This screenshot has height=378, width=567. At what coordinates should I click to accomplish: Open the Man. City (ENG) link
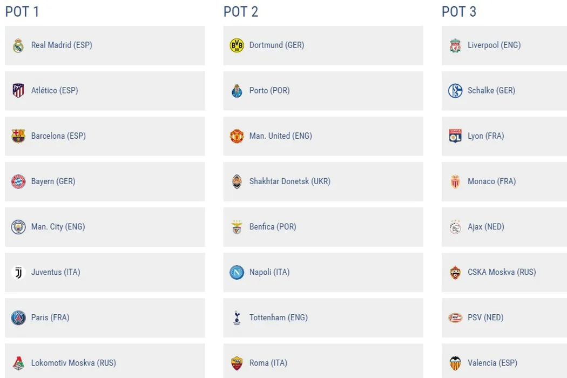(x=58, y=227)
